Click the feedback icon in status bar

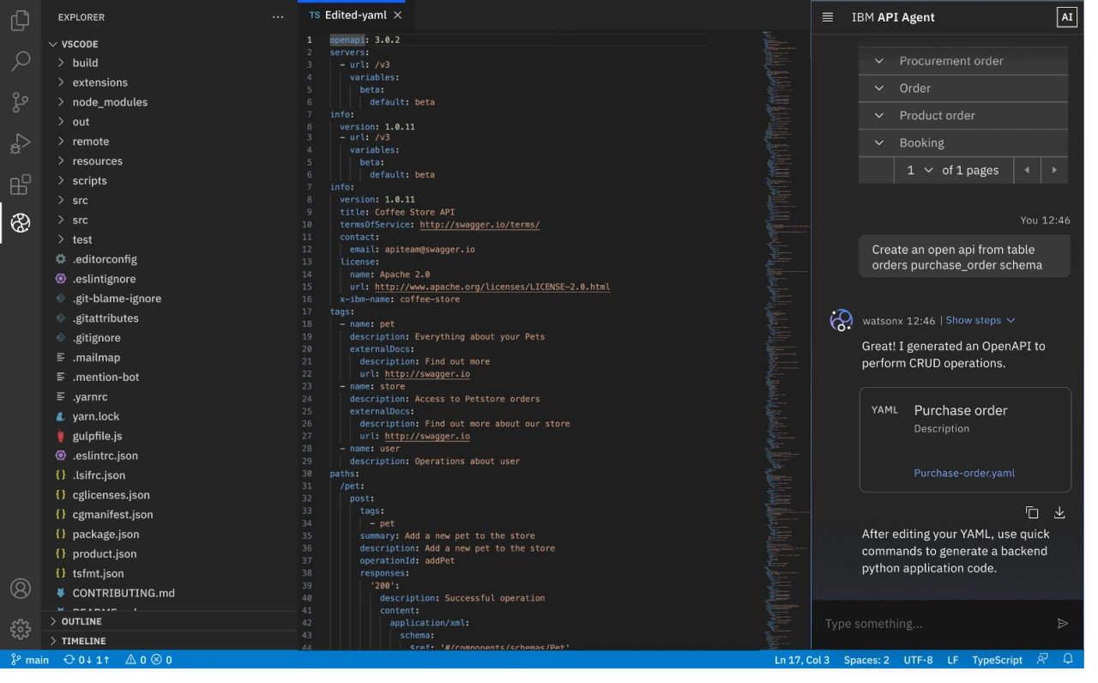tap(1043, 660)
